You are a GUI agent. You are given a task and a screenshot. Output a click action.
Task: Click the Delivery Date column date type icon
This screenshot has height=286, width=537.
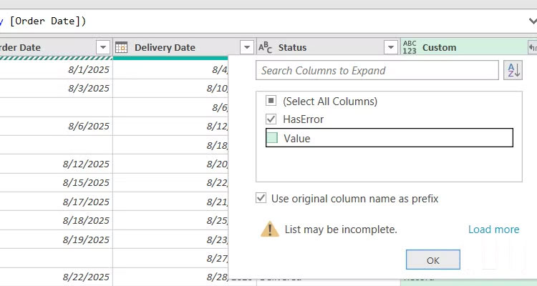coord(122,47)
